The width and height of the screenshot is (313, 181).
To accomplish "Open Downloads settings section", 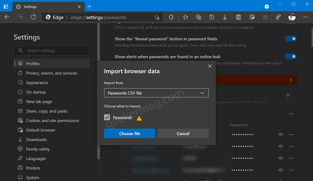I will tap(52, 139).
